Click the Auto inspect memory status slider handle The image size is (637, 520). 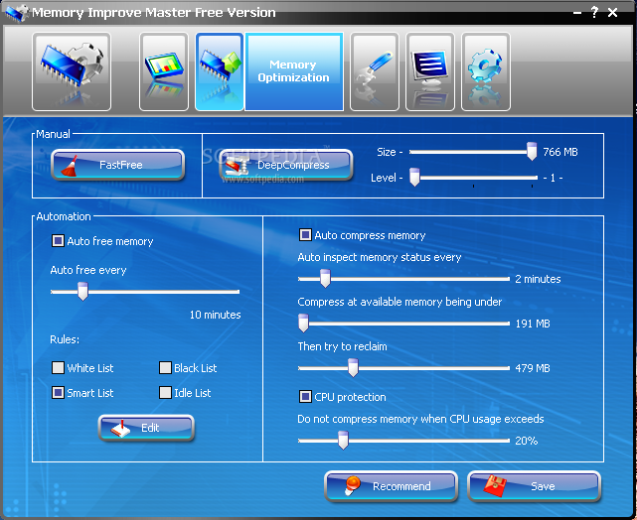point(325,279)
